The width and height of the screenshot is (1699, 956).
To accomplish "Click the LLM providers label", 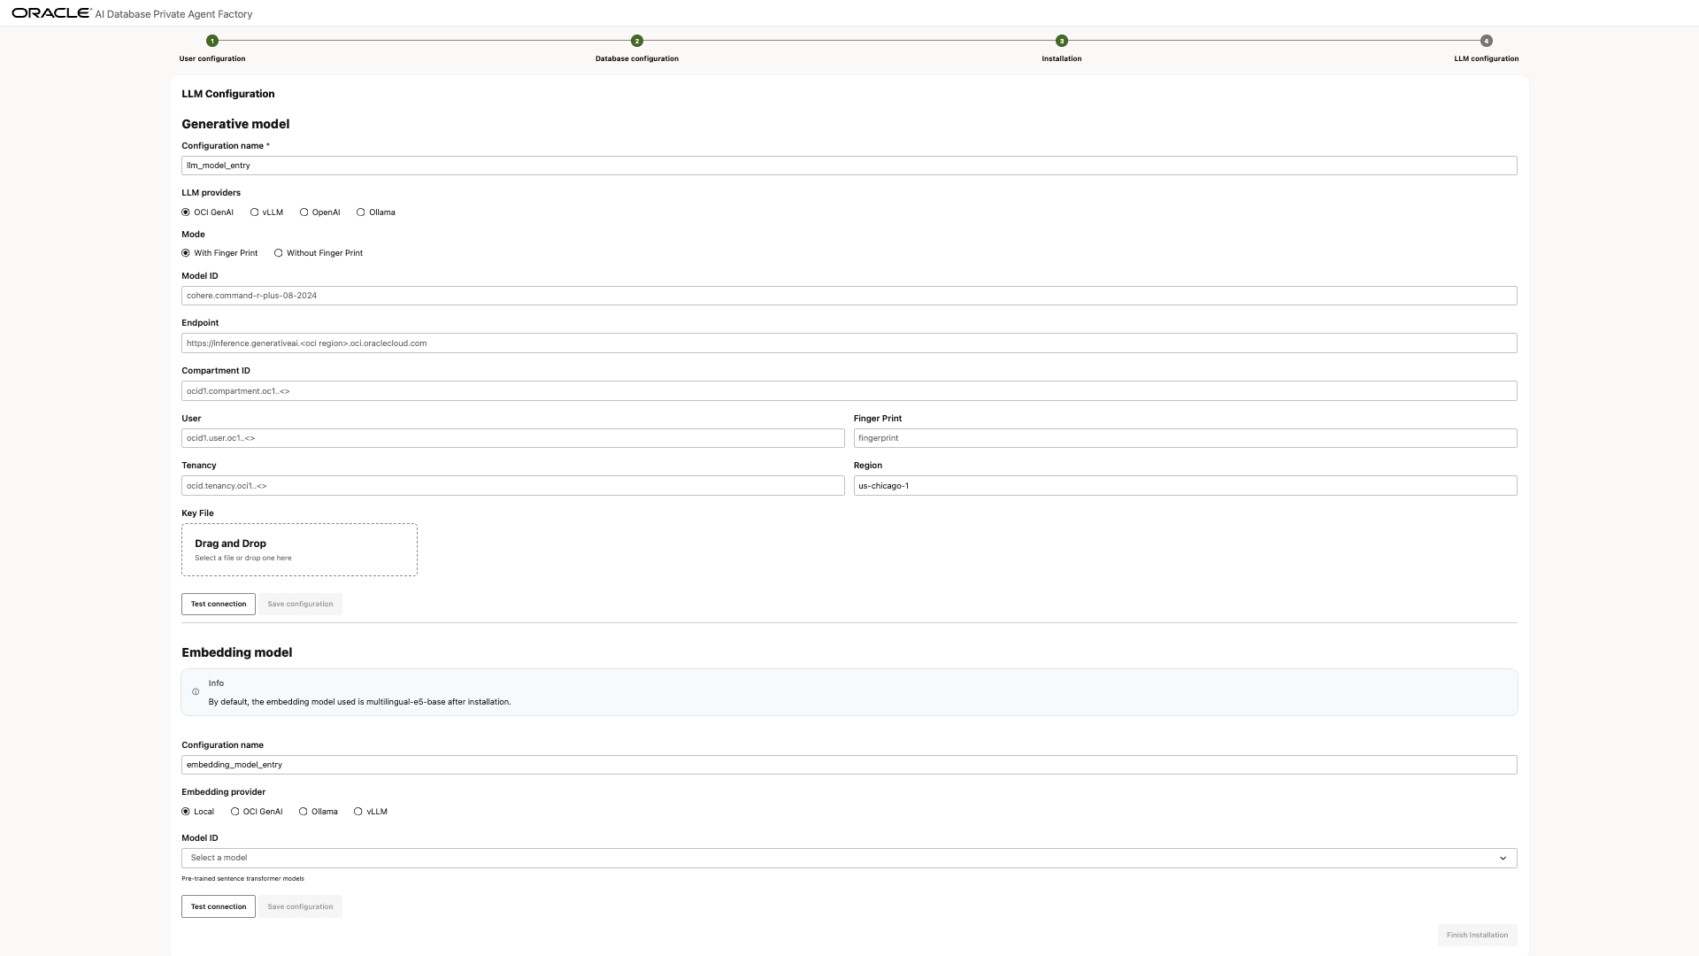I will (x=211, y=193).
